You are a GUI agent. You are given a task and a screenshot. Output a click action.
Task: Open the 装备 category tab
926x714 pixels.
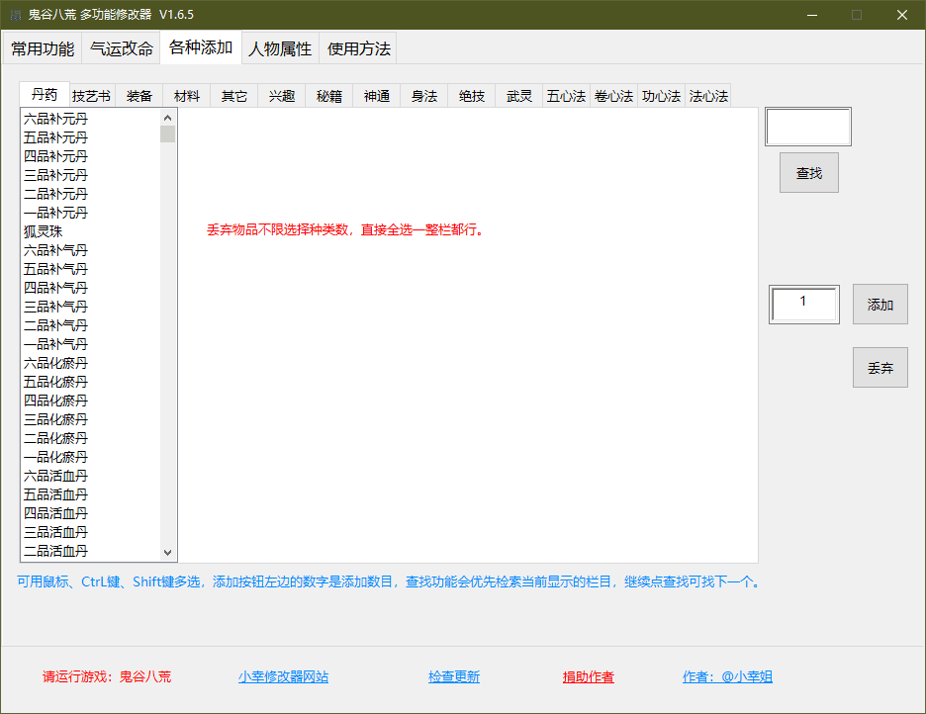click(x=139, y=96)
